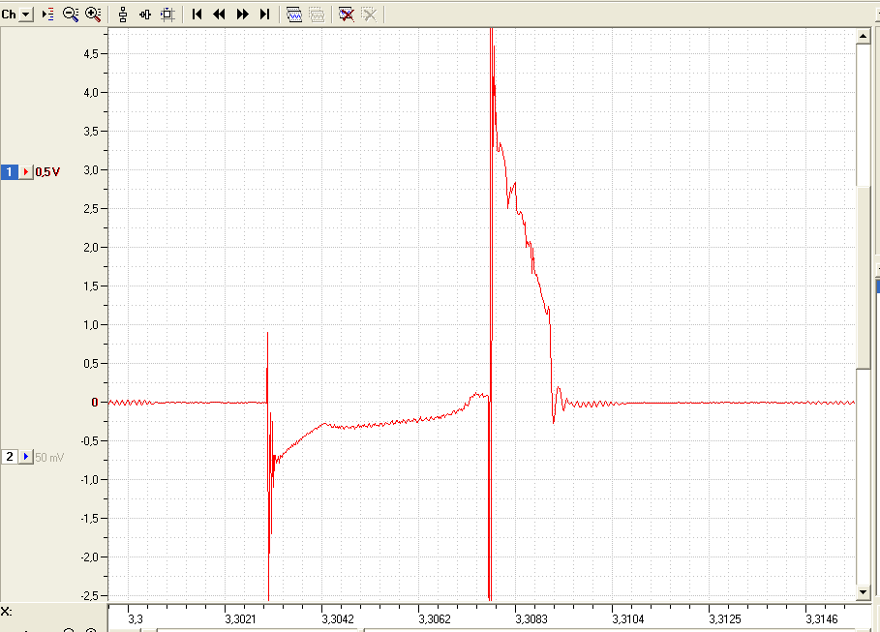Click the fit-to-window crosshair box icon
Viewport: 880px width, 632px height.
pyautogui.click(x=167, y=14)
